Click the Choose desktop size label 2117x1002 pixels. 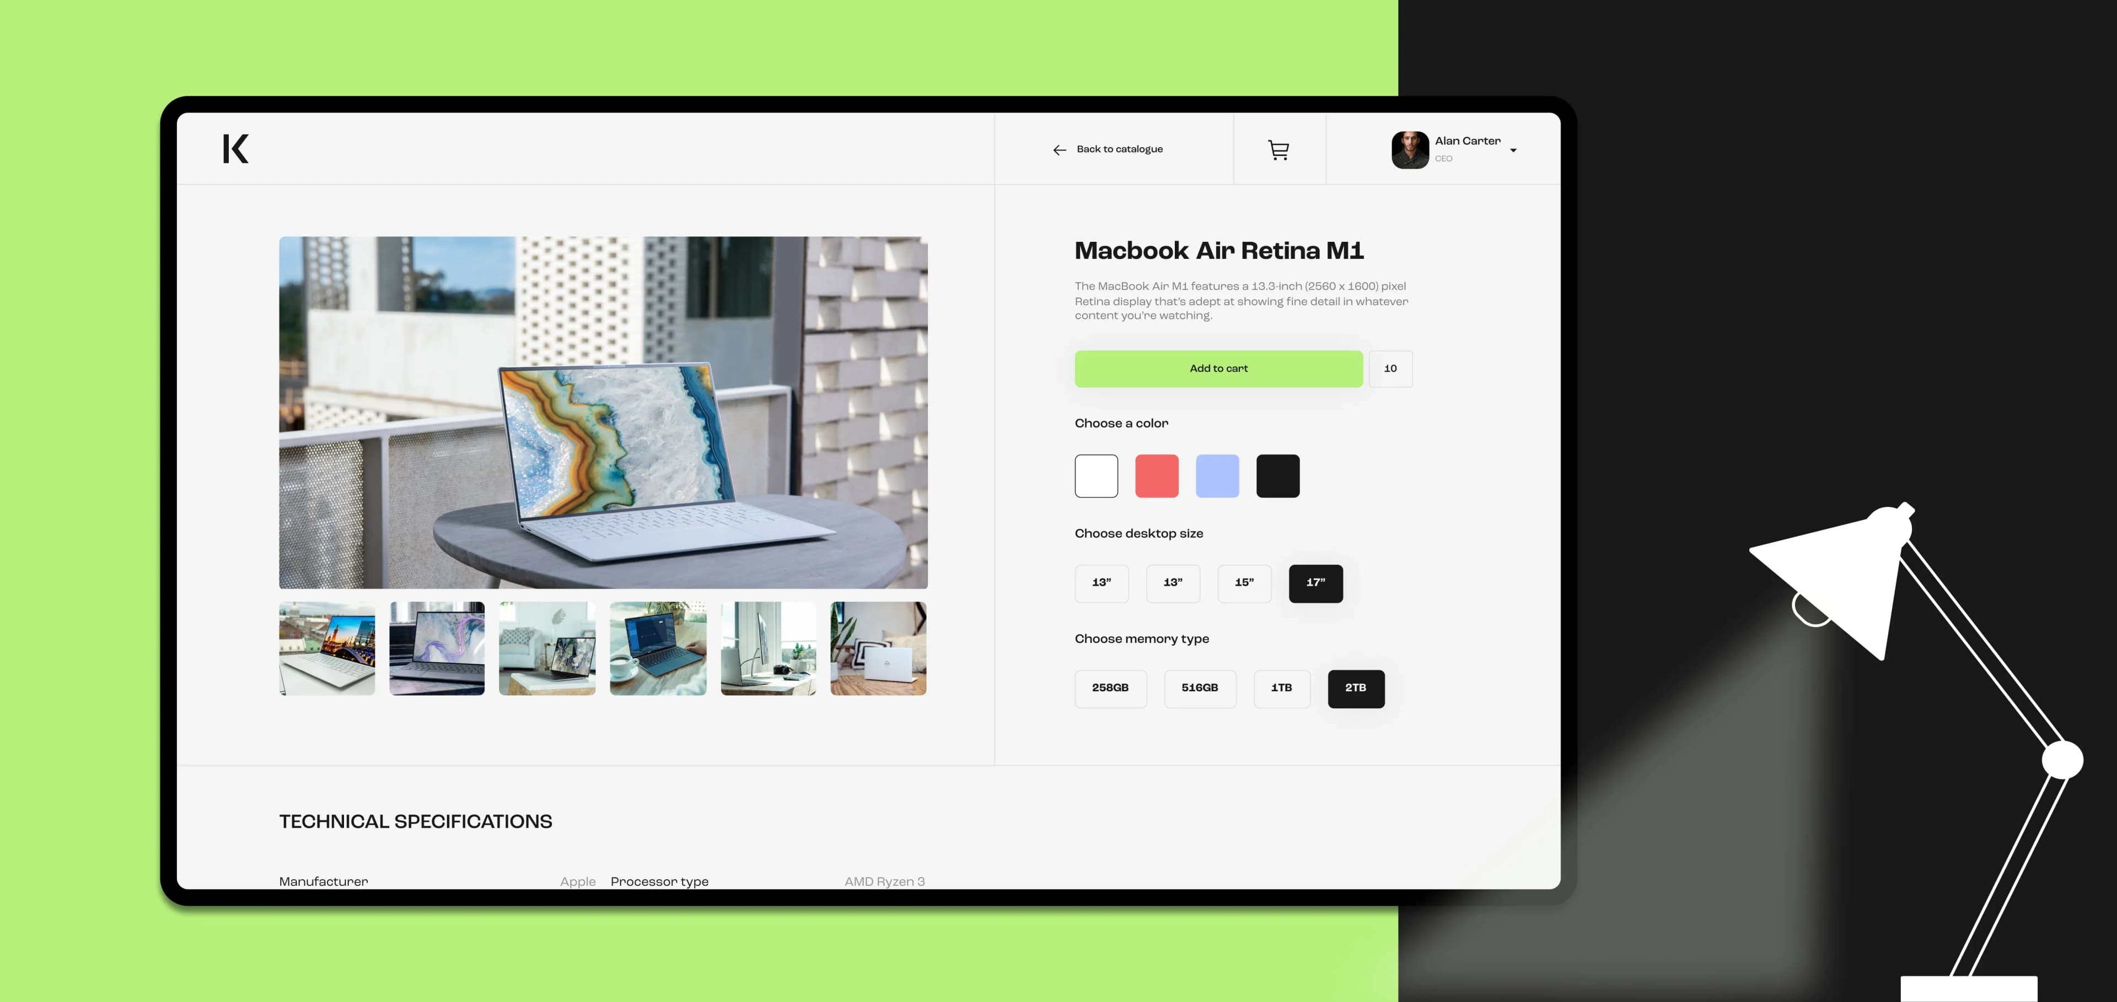point(1138,533)
